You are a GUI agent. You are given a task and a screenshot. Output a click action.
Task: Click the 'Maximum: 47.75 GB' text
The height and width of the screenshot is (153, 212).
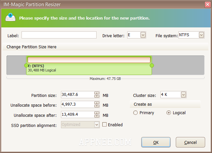click(105, 79)
